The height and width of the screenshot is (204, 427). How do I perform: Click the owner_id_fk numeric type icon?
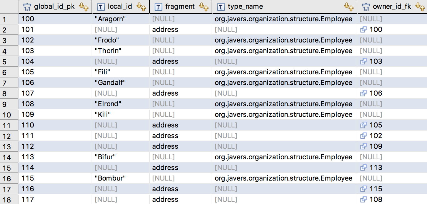click(366, 7)
